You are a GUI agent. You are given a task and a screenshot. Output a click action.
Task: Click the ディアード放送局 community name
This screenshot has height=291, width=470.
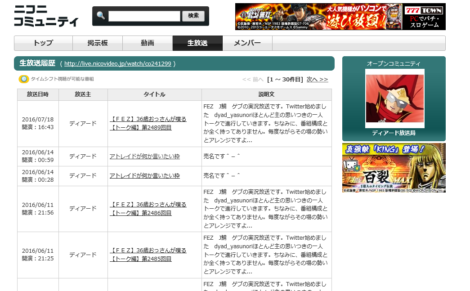[x=394, y=133]
